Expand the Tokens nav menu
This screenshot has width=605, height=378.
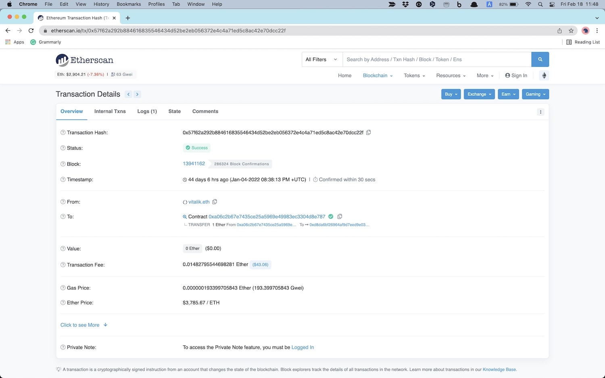point(414,75)
